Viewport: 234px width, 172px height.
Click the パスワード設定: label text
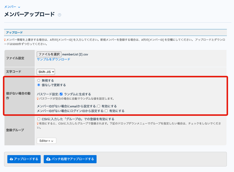(x=48, y=94)
